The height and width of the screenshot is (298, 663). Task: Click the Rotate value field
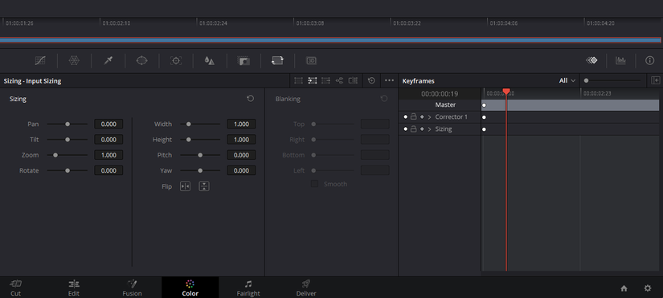[108, 170]
